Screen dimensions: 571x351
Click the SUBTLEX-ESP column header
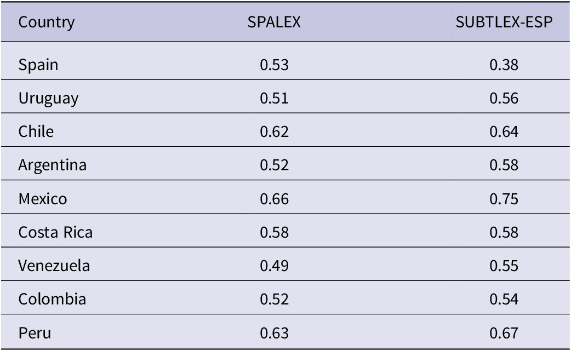click(504, 23)
